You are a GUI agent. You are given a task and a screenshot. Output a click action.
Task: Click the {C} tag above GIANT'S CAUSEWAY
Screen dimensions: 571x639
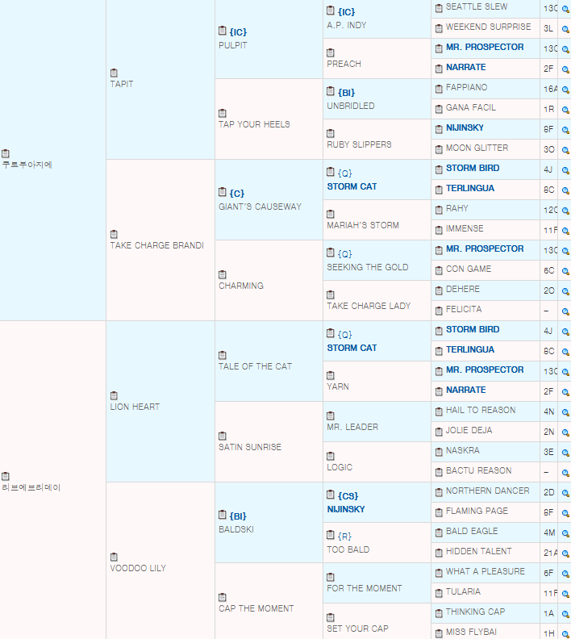click(x=236, y=194)
